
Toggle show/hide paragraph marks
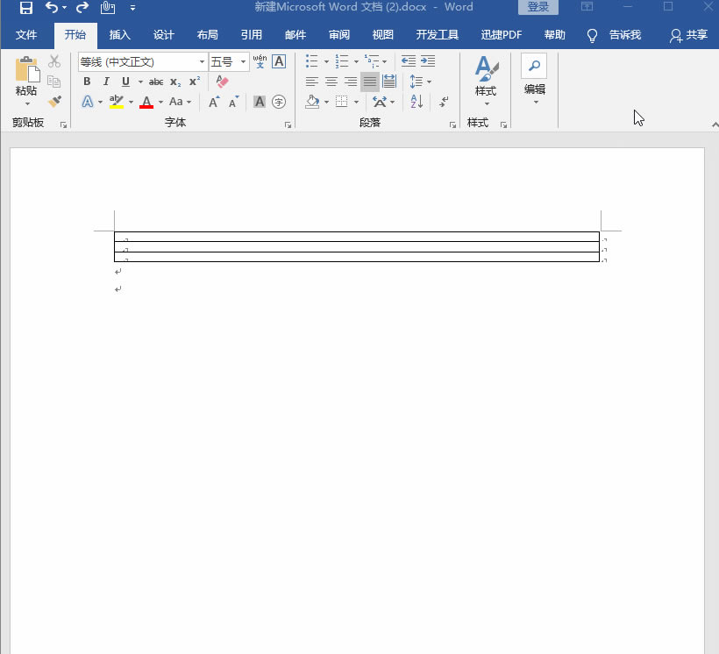[x=445, y=102]
